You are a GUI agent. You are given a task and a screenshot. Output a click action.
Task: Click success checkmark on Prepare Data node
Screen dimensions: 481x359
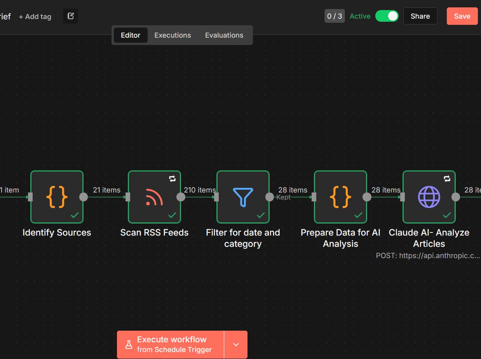point(358,215)
